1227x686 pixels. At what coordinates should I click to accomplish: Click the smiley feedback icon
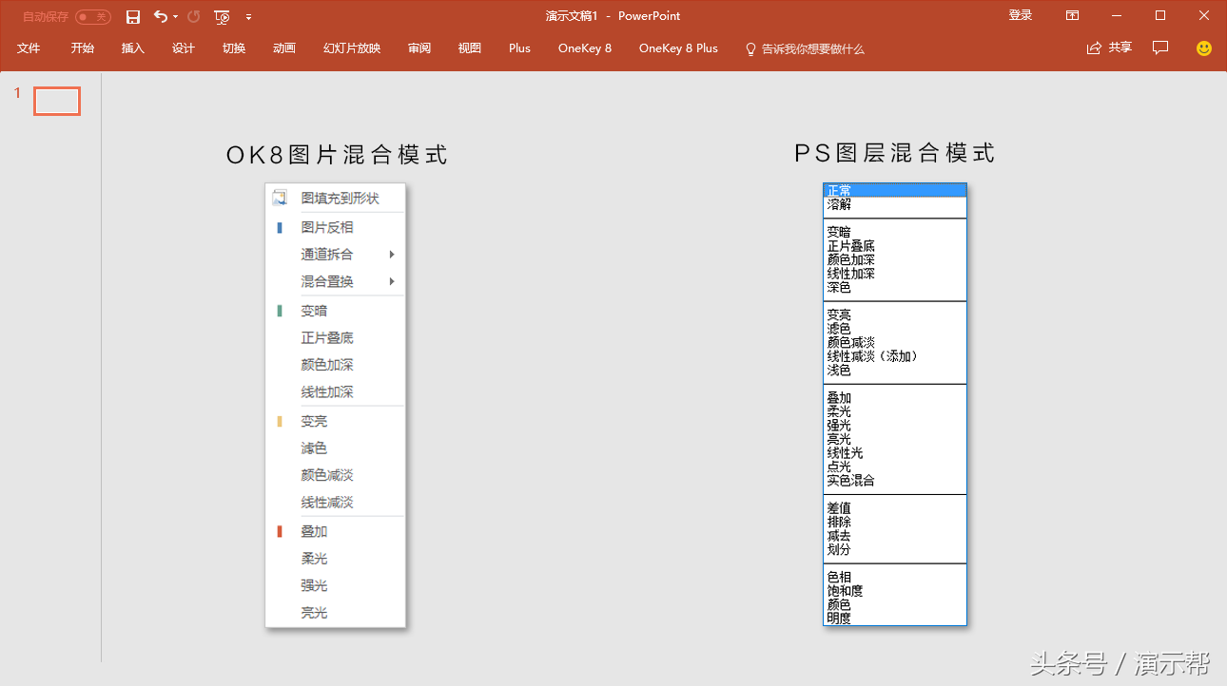pos(1204,48)
